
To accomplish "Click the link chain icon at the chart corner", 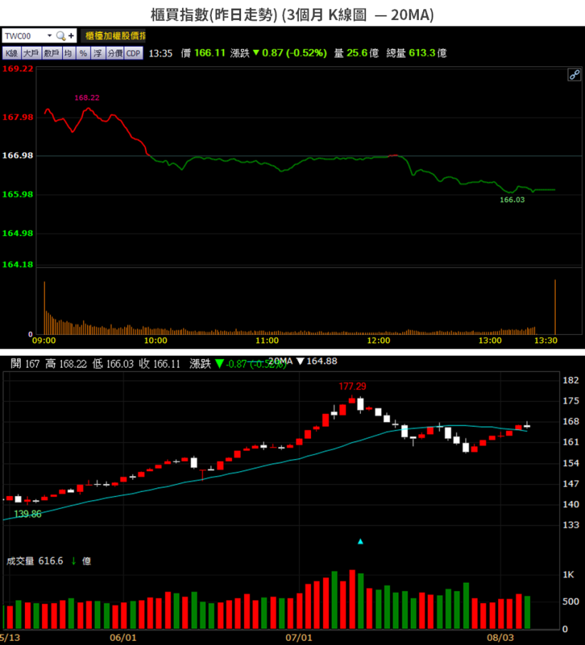I will [574, 75].
